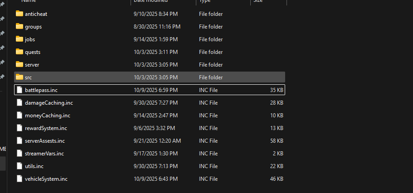
Task: Click the file name "vehicleSystem.inc"
Action: pos(46,179)
